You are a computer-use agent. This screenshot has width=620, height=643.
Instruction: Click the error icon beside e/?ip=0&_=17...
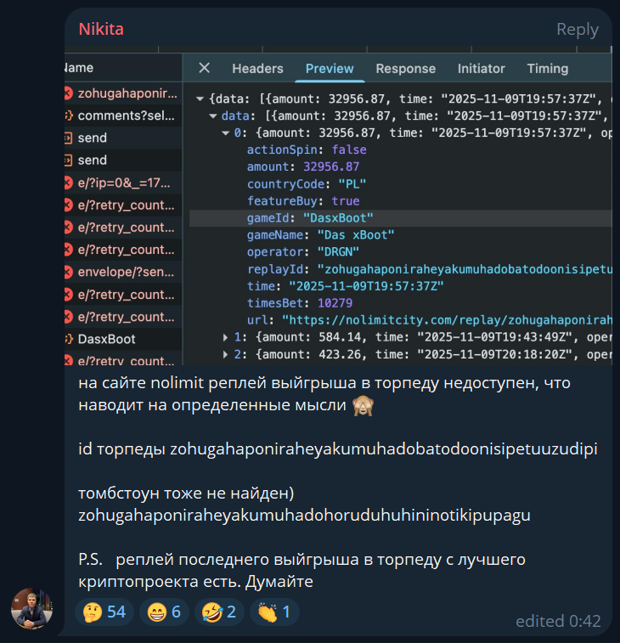tap(69, 183)
